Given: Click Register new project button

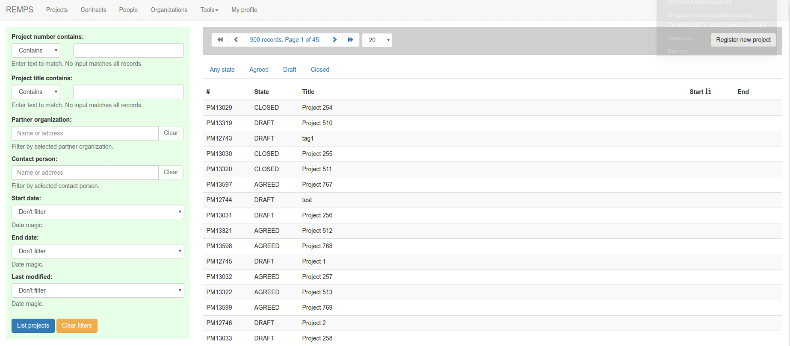Looking at the screenshot, I should tap(743, 40).
